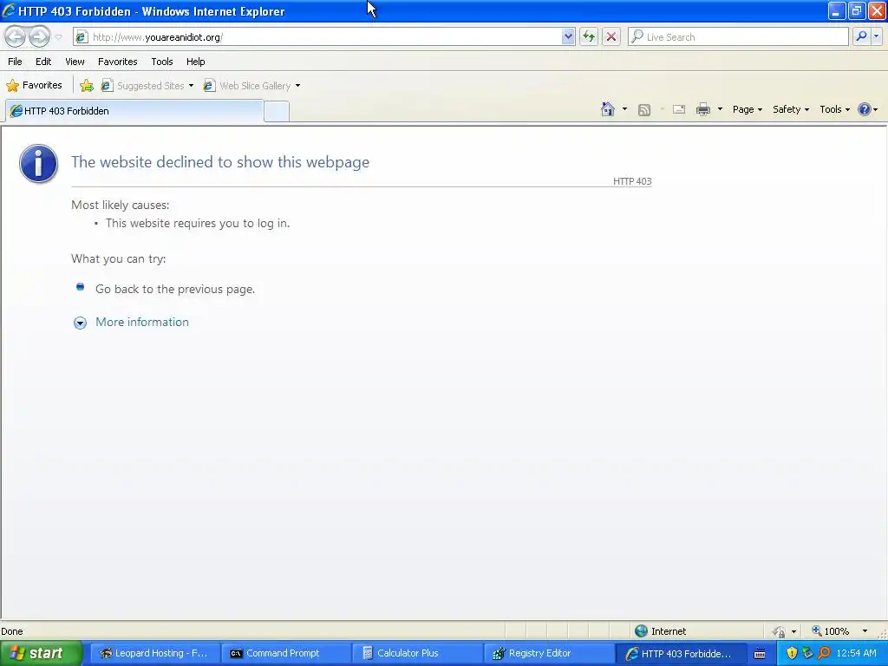Image resolution: width=888 pixels, height=666 pixels.
Task: Click the youareanidiot.org address bar
Action: [x=323, y=36]
